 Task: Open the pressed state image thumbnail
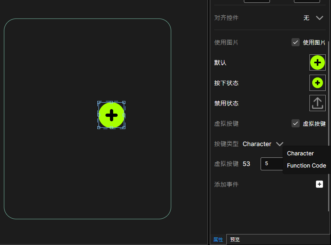tap(317, 83)
